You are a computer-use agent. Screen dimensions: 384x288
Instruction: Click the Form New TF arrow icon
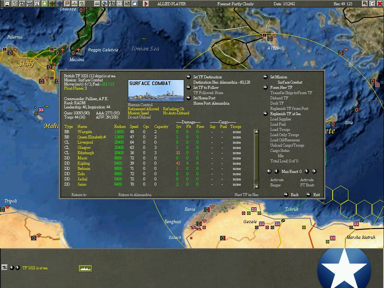[265, 87]
